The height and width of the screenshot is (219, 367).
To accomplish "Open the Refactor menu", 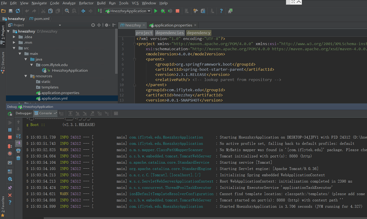I will coord(86,3).
